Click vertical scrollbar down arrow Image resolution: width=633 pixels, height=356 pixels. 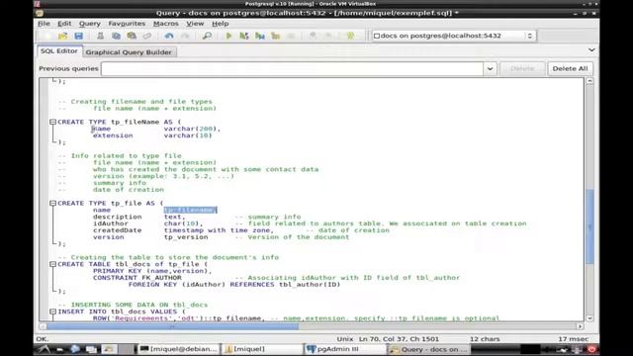(x=589, y=318)
